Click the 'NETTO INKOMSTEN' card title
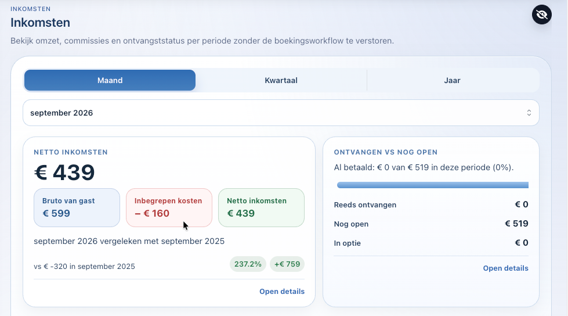The height and width of the screenshot is (316, 568). pyautogui.click(x=71, y=152)
